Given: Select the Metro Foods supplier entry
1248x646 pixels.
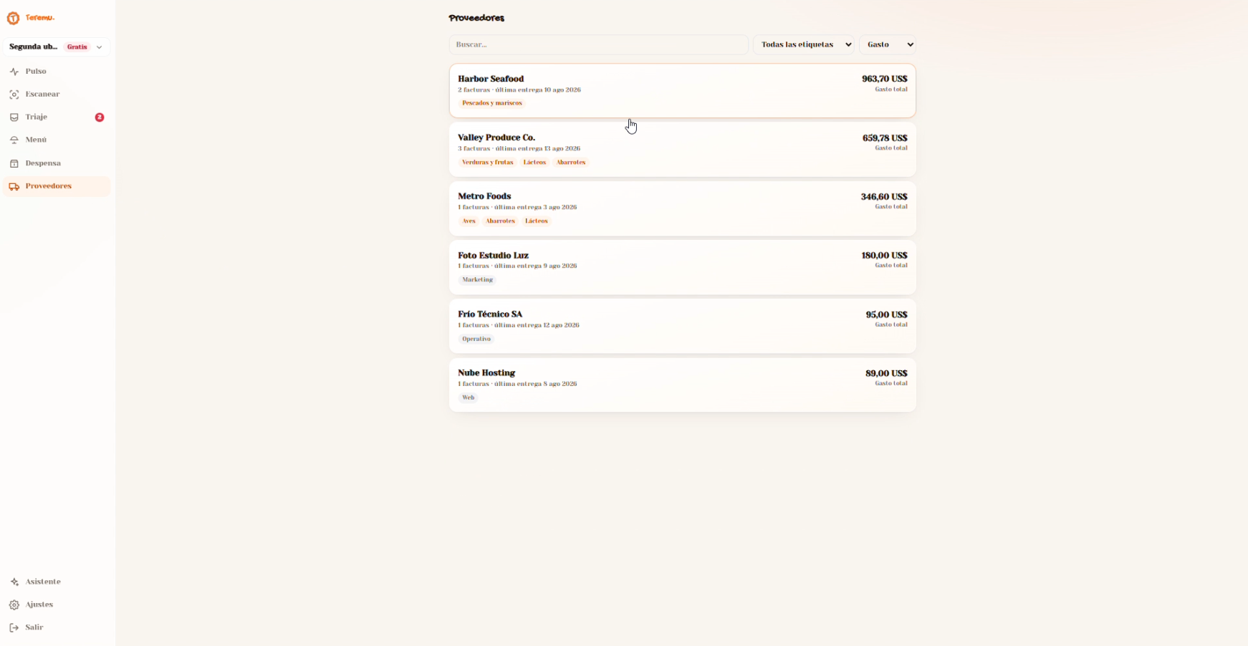Looking at the screenshot, I should point(683,208).
